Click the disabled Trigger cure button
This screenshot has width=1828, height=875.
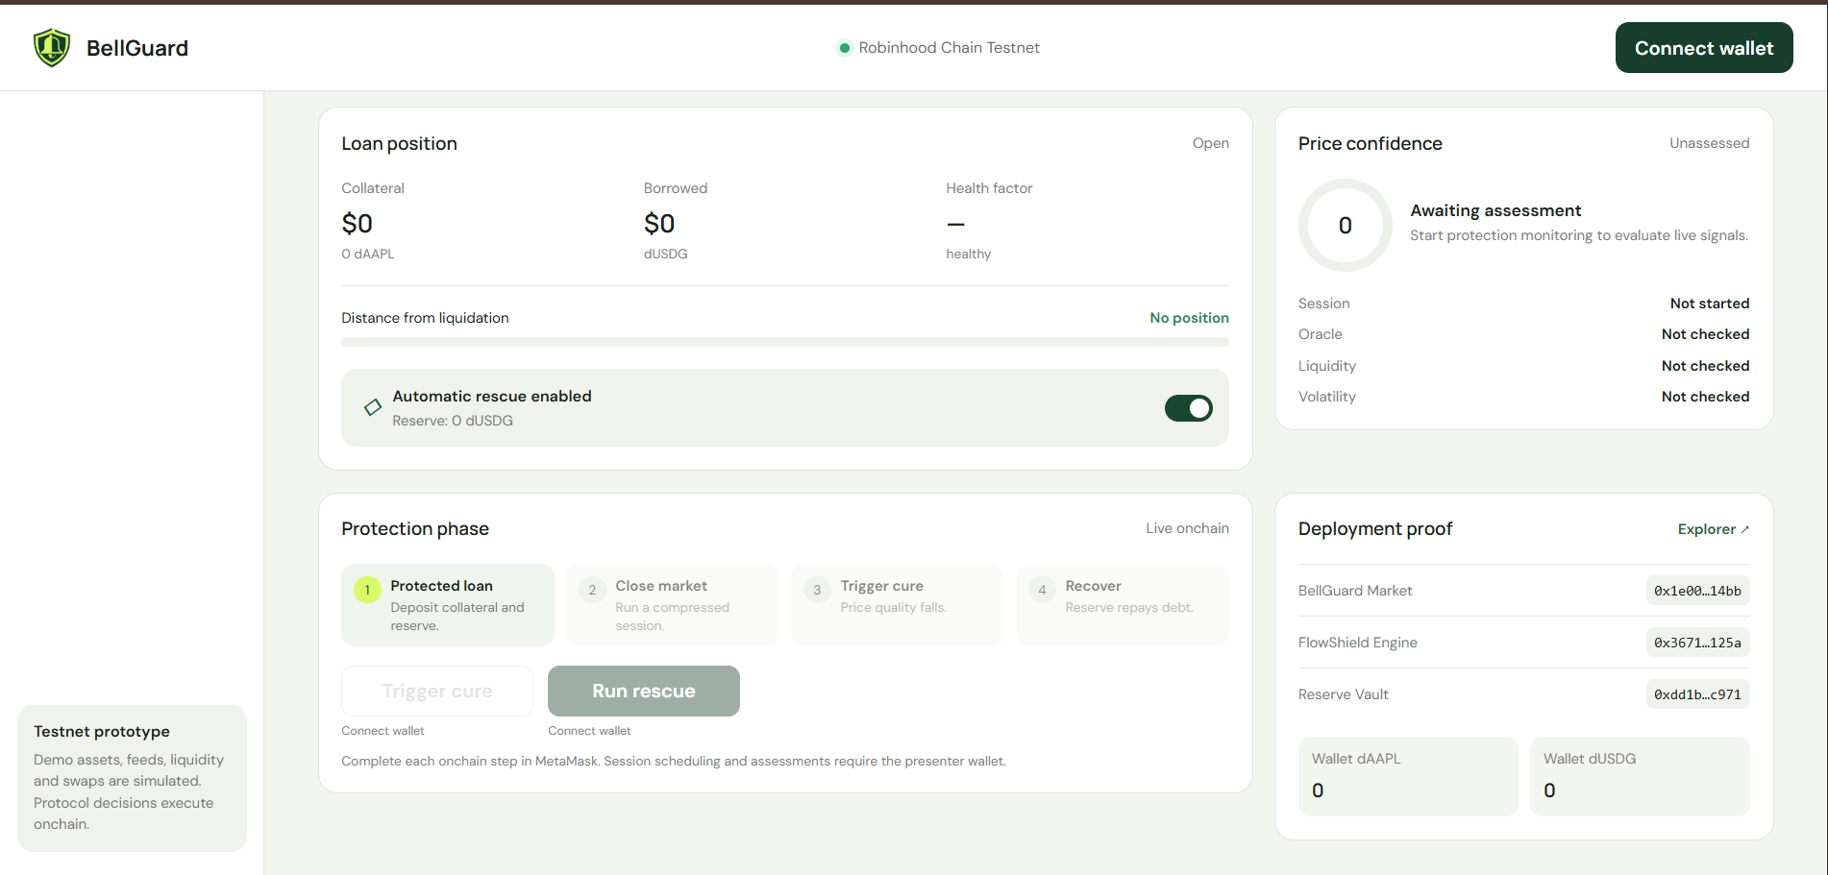[437, 691]
